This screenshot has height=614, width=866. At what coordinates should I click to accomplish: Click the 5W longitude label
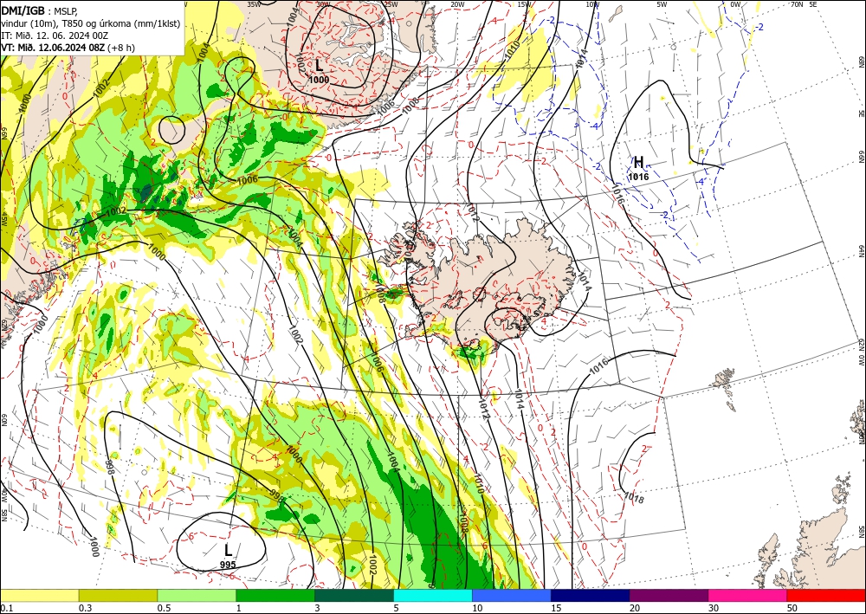(662, 4)
